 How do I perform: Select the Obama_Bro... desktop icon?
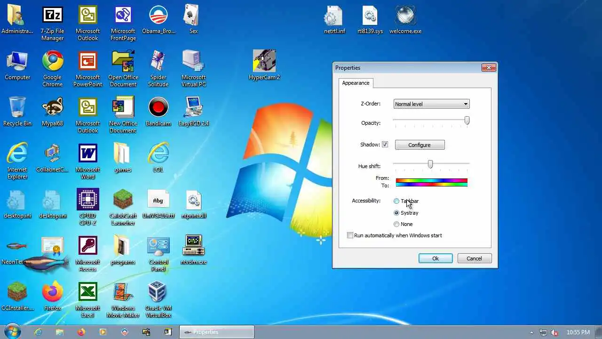[x=158, y=20]
